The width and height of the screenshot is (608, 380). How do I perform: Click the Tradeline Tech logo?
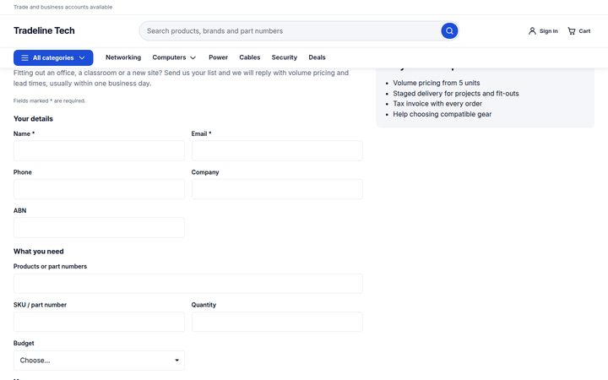[x=44, y=30]
